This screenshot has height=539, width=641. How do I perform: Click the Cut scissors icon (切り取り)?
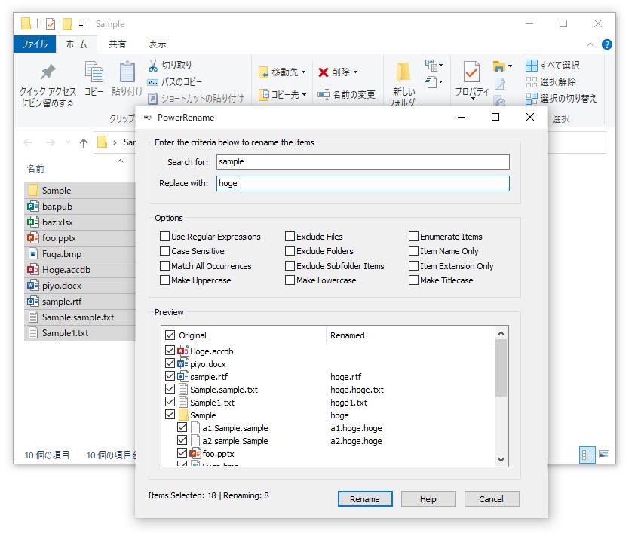tap(153, 66)
